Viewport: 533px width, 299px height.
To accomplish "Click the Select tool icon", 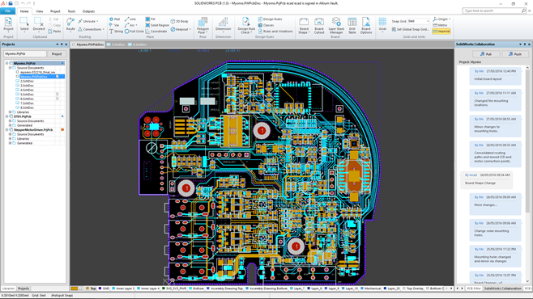I will click(24, 24).
